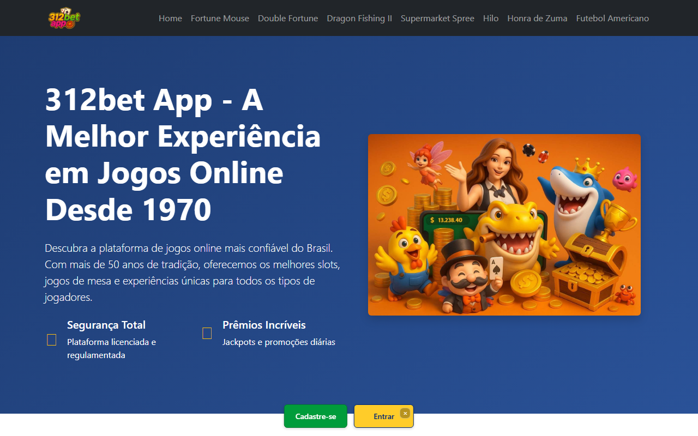Click the 'Jackpots e promoções diárias' text
Screen dimensions: 698x436
[x=279, y=342]
